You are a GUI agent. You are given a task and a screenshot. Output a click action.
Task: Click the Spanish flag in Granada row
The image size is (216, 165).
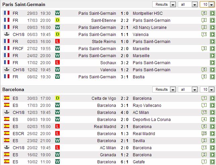pos(6,155)
